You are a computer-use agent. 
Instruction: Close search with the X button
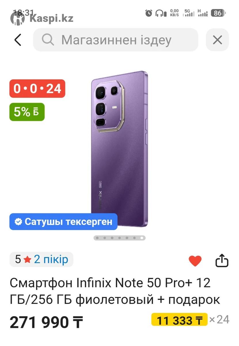point(217,40)
